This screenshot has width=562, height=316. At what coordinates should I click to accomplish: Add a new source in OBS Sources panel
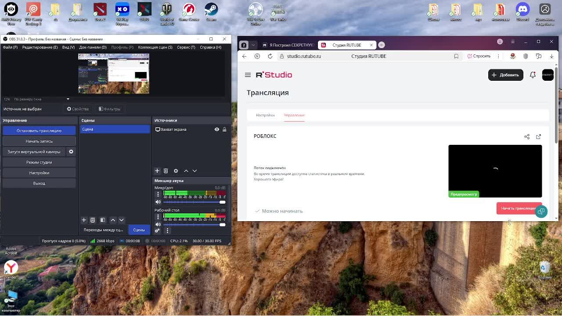point(157,171)
